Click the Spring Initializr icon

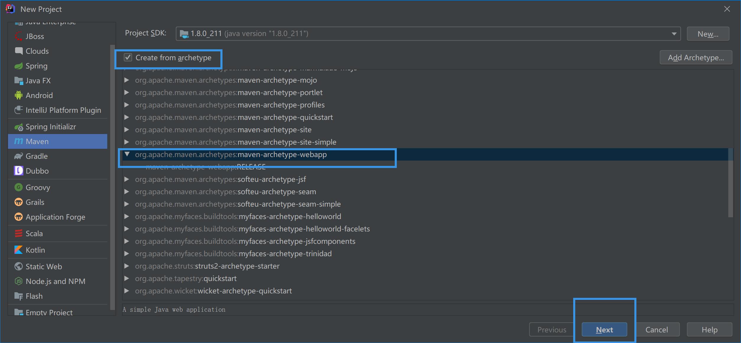pos(19,127)
